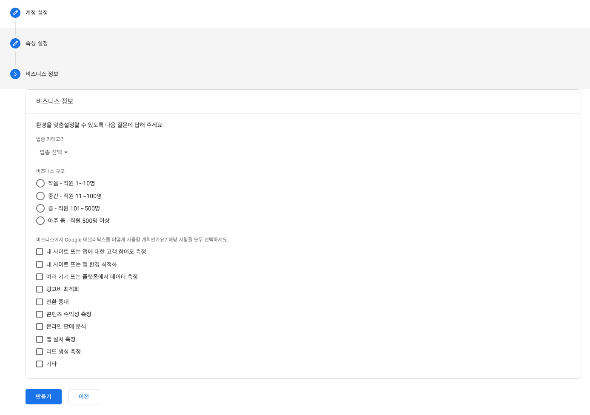
Task: Select 작음 - 직원 1~10명 radio option
Action: (40, 183)
